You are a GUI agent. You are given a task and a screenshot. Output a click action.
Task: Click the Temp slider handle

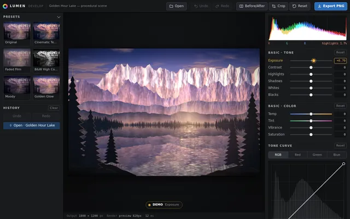[311, 114]
